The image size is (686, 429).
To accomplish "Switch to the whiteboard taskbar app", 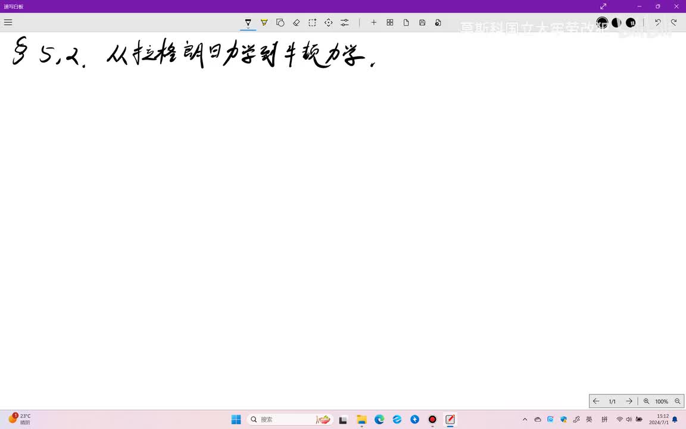I will [450, 419].
